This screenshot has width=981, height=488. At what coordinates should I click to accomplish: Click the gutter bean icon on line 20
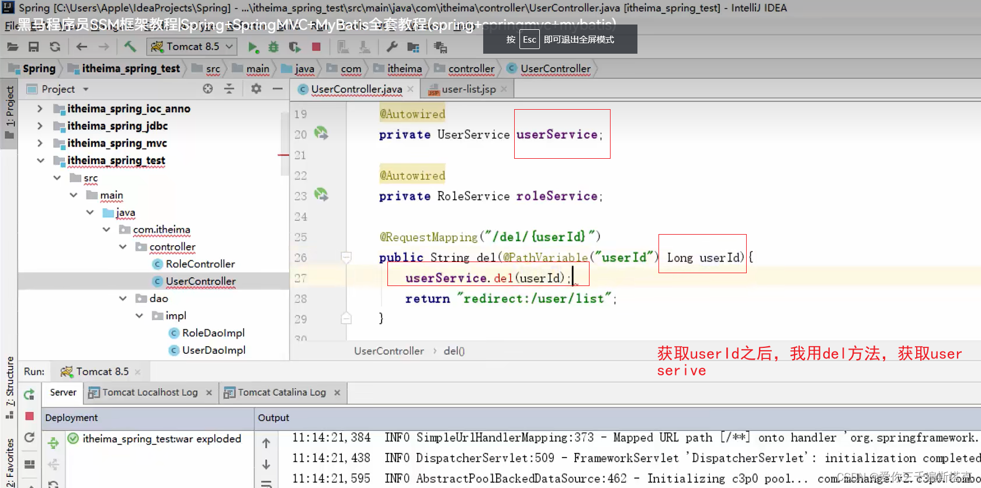[321, 133]
